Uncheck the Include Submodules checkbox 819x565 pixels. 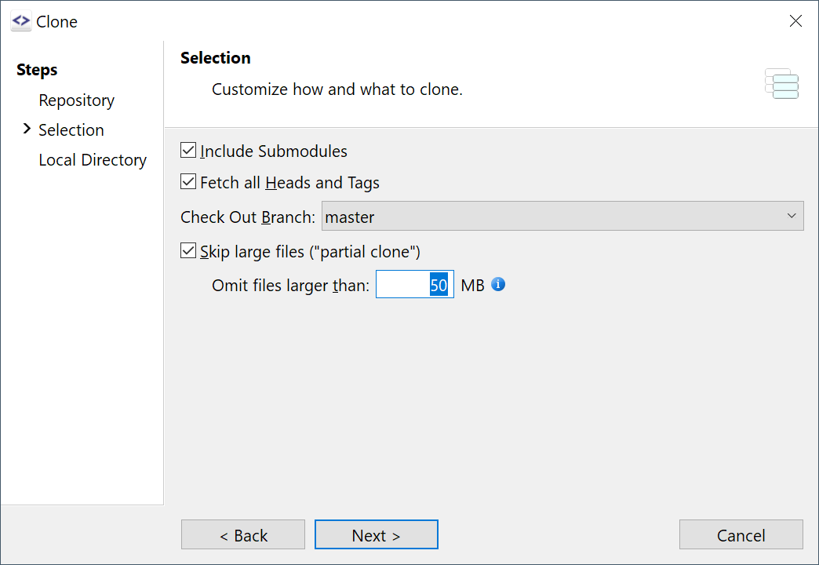click(x=188, y=151)
